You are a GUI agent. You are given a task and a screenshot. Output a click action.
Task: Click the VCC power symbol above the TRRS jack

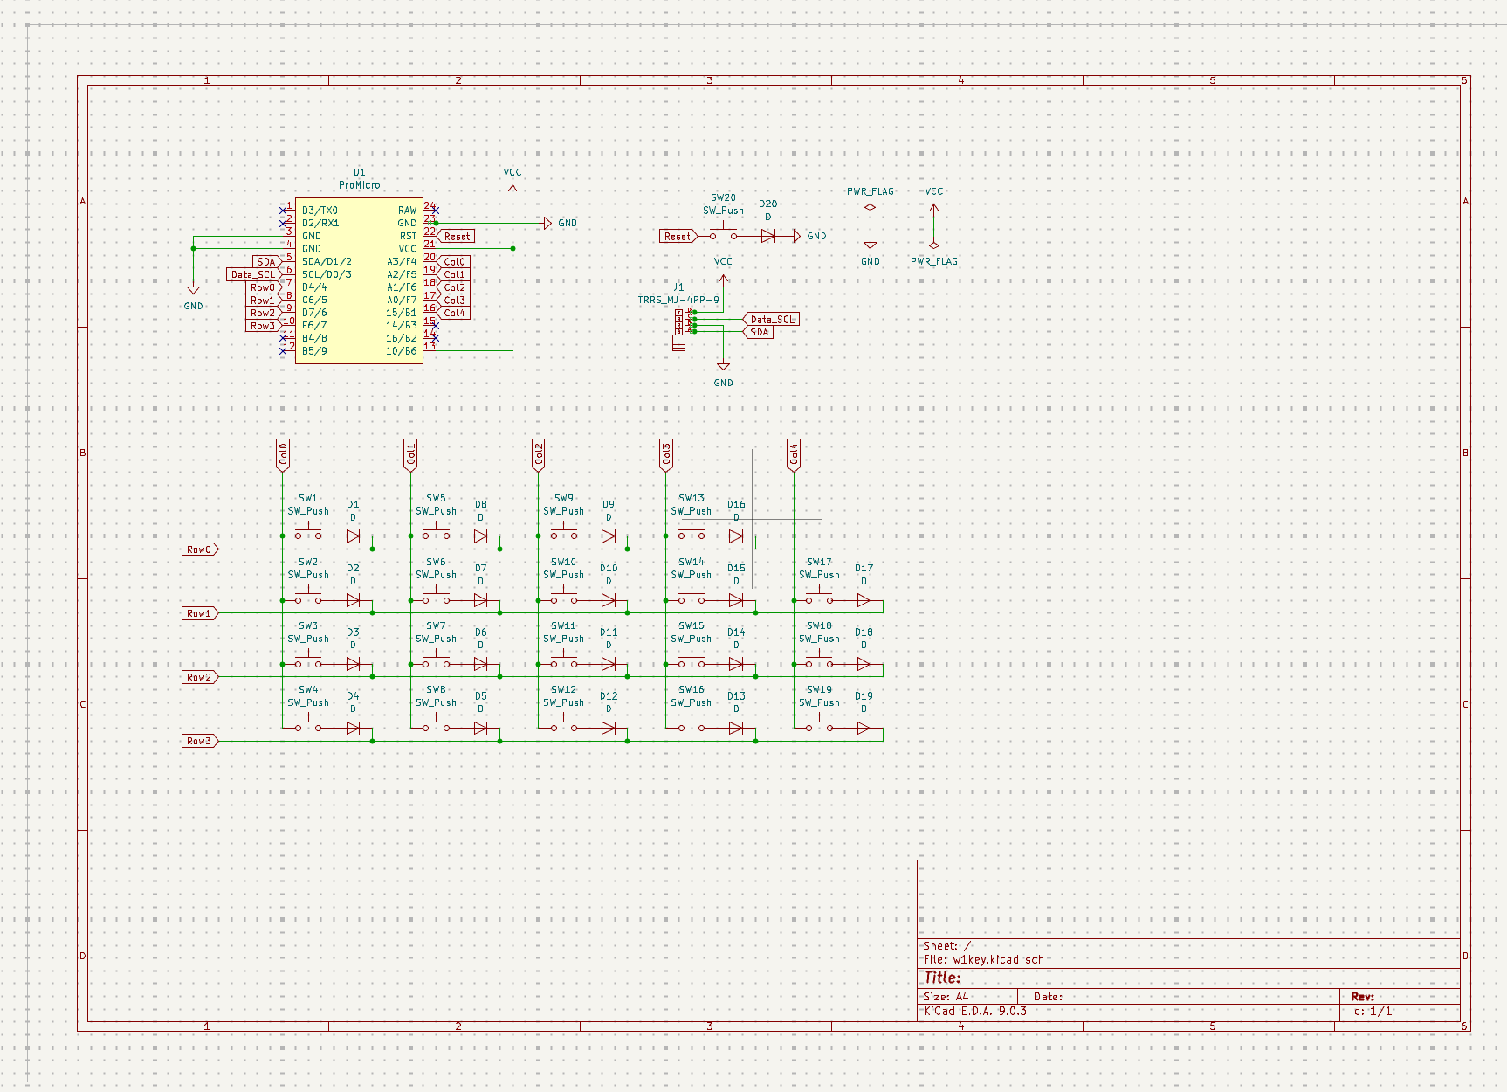coord(723,279)
